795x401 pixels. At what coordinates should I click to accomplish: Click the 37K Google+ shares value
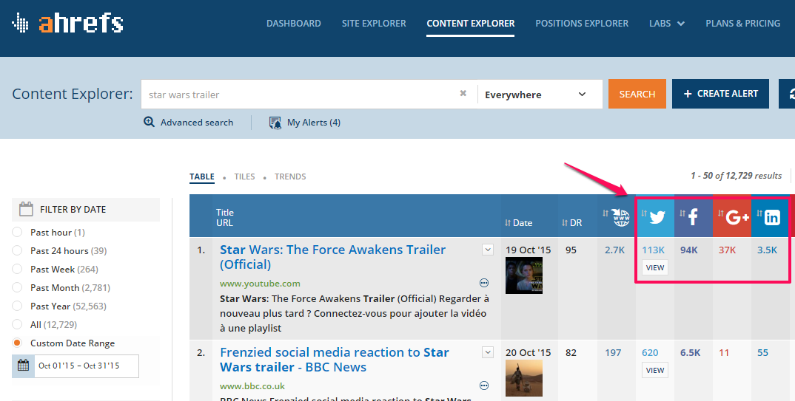[727, 250]
